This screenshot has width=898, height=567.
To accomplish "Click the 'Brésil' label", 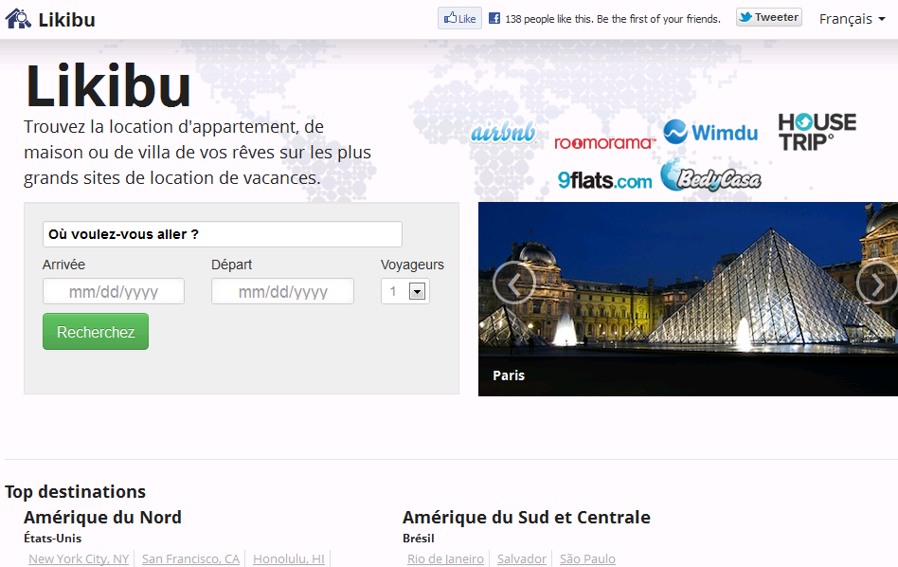I will (x=419, y=539).
